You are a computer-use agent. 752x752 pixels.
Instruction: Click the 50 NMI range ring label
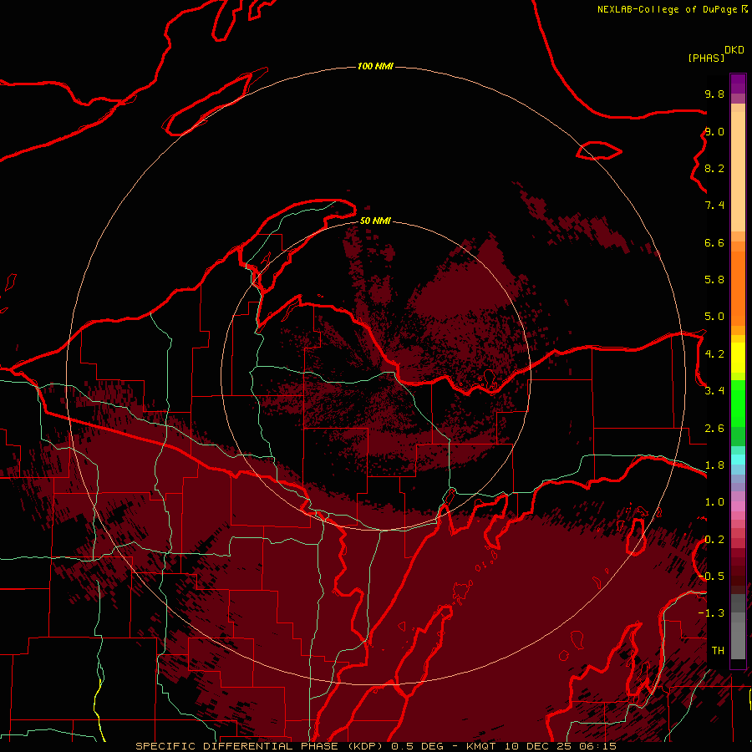375,221
